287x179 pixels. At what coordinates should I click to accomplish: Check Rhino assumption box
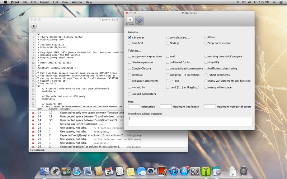206,37
